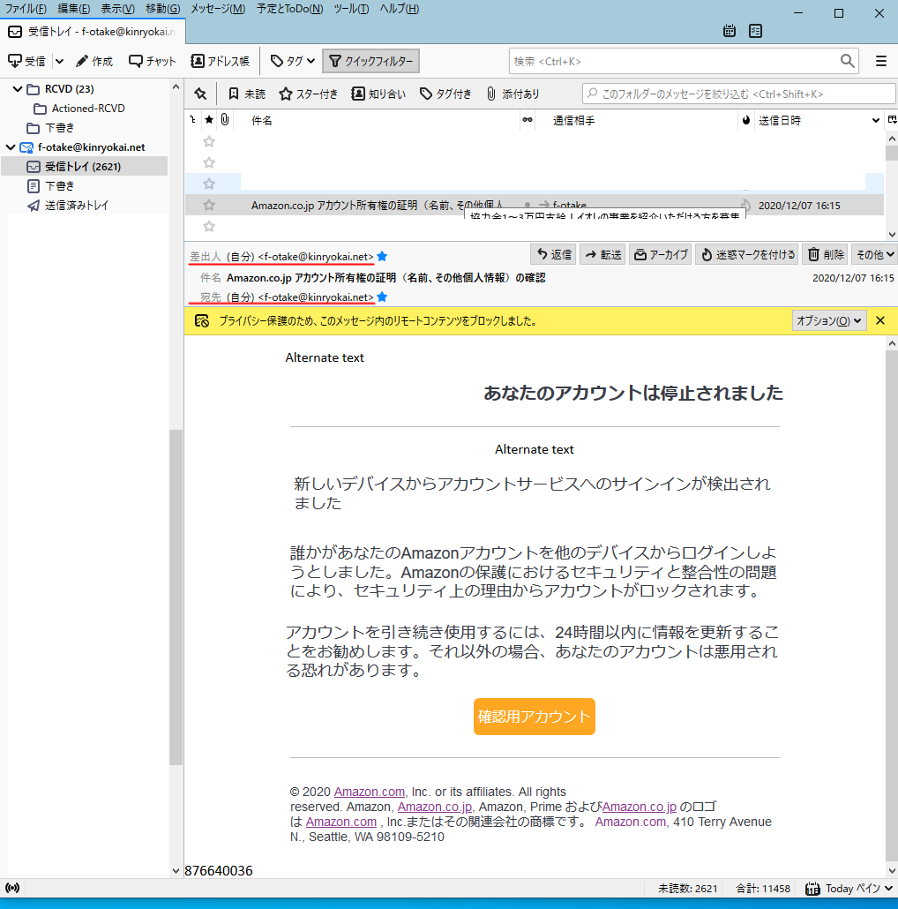The width and height of the screenshot is (898, 909).
Task: Open the その他 dropdown
Action: tap(875, 254)
